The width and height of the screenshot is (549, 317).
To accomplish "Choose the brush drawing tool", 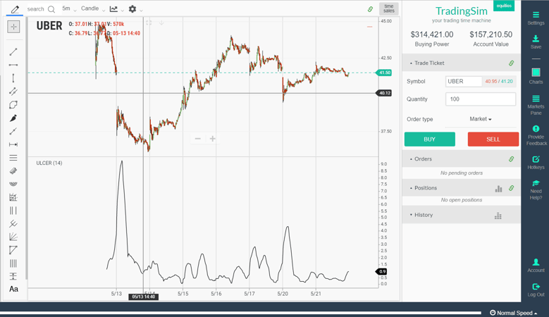I will pyautogui.click(x=13, y=118).
